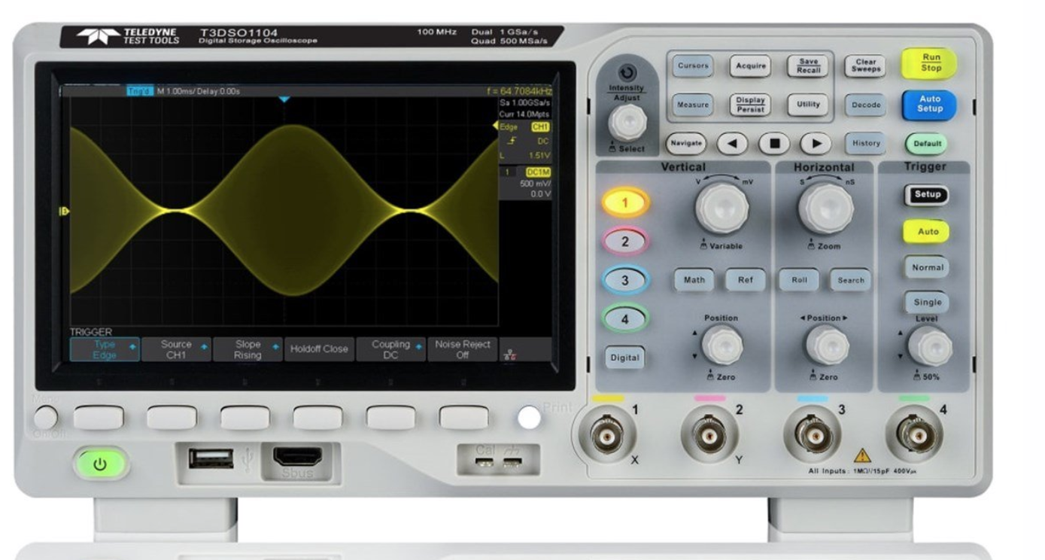The width and height of the screenshot is (1045, 560).
Task: Toggle the Noise Reject Off softkey
Action: [462, 349]
